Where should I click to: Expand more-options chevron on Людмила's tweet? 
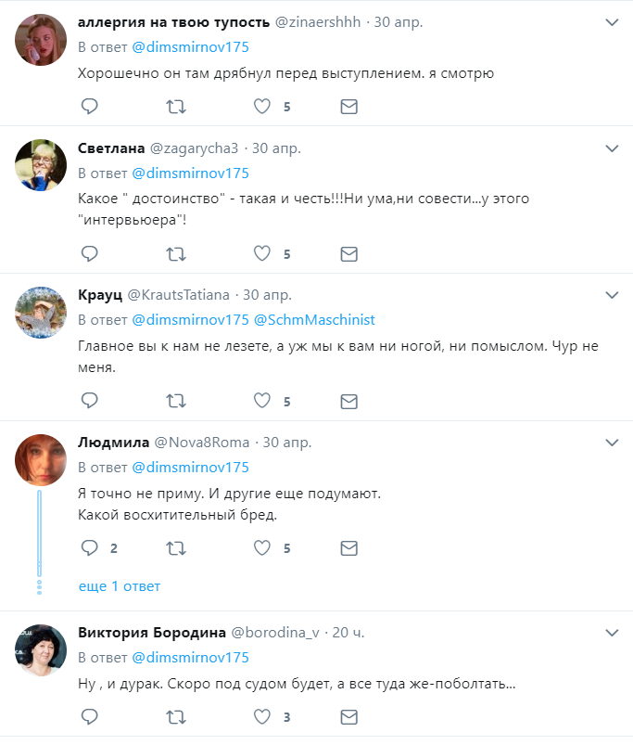pyautogui.click(x=612, y=443)
